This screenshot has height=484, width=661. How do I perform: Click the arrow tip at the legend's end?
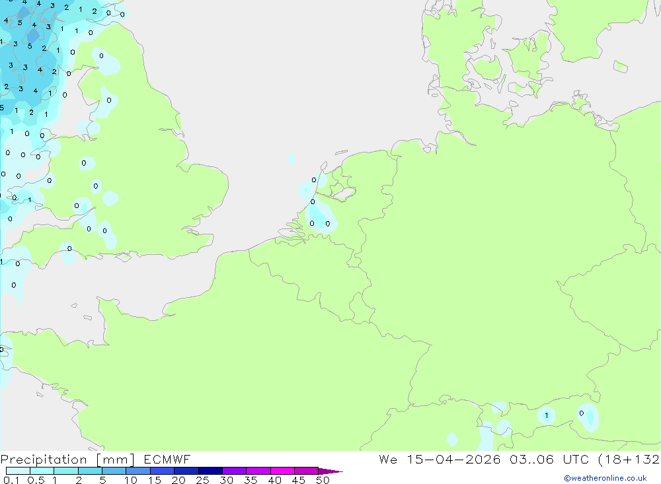pos(330,471)
